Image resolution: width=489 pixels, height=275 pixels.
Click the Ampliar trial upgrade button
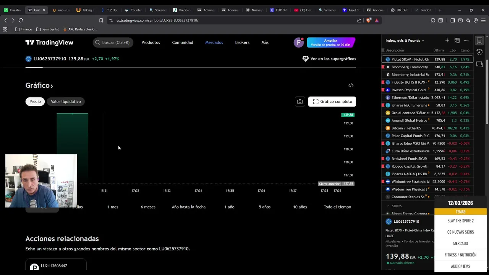[331, 42]
